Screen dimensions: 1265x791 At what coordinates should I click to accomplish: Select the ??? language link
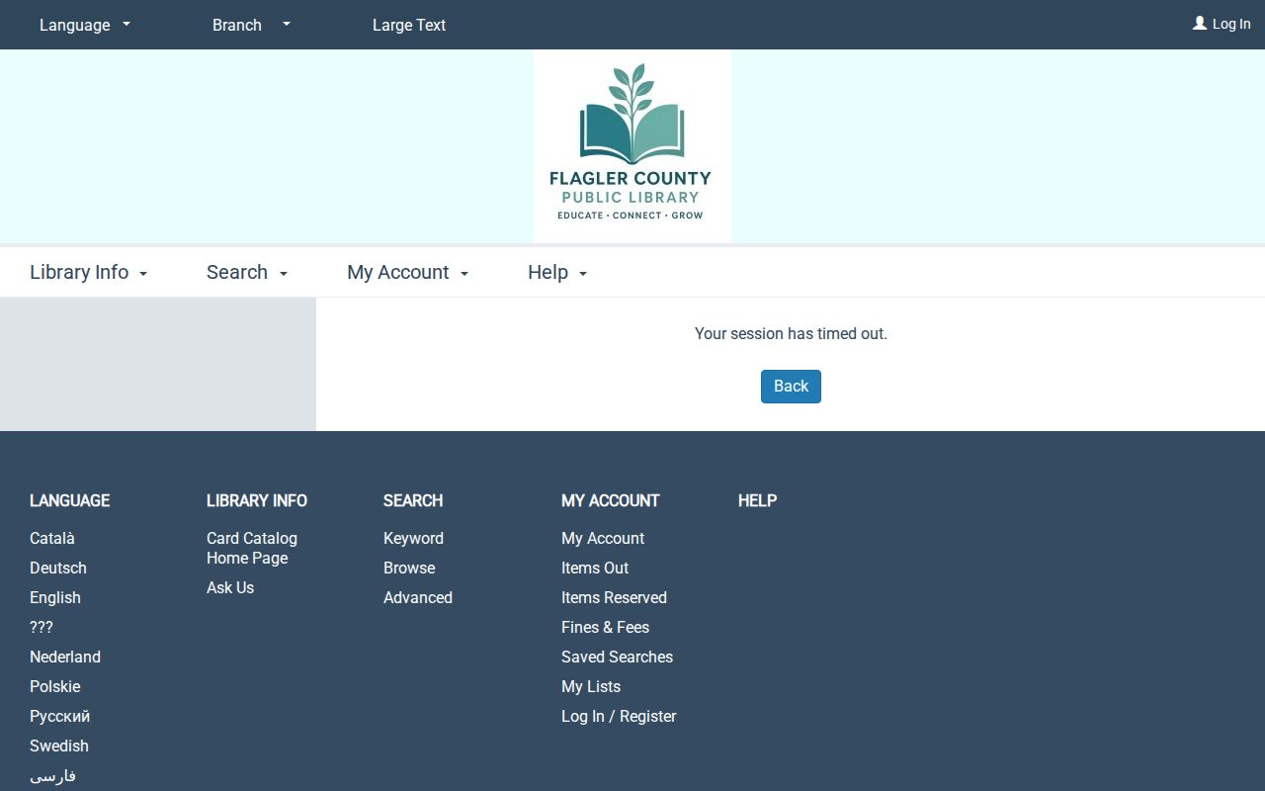42,627
